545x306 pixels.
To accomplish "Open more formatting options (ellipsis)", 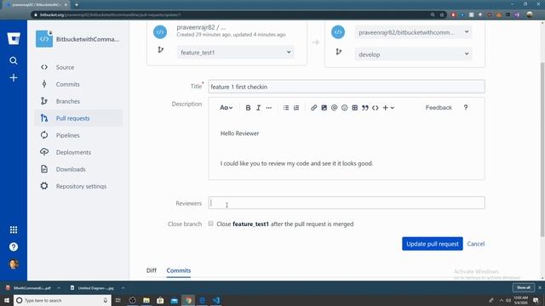I will [269, 108].
